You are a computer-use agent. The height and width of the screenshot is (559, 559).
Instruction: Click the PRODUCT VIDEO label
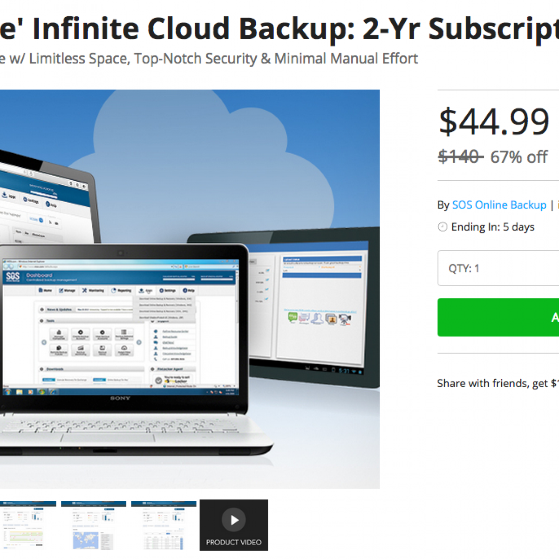click(234, 542)
